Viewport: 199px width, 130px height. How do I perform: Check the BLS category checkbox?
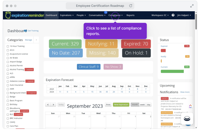[8, 114]
